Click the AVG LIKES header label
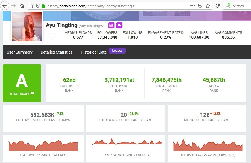This screenshot has height=163, width=251. (199, 33)
